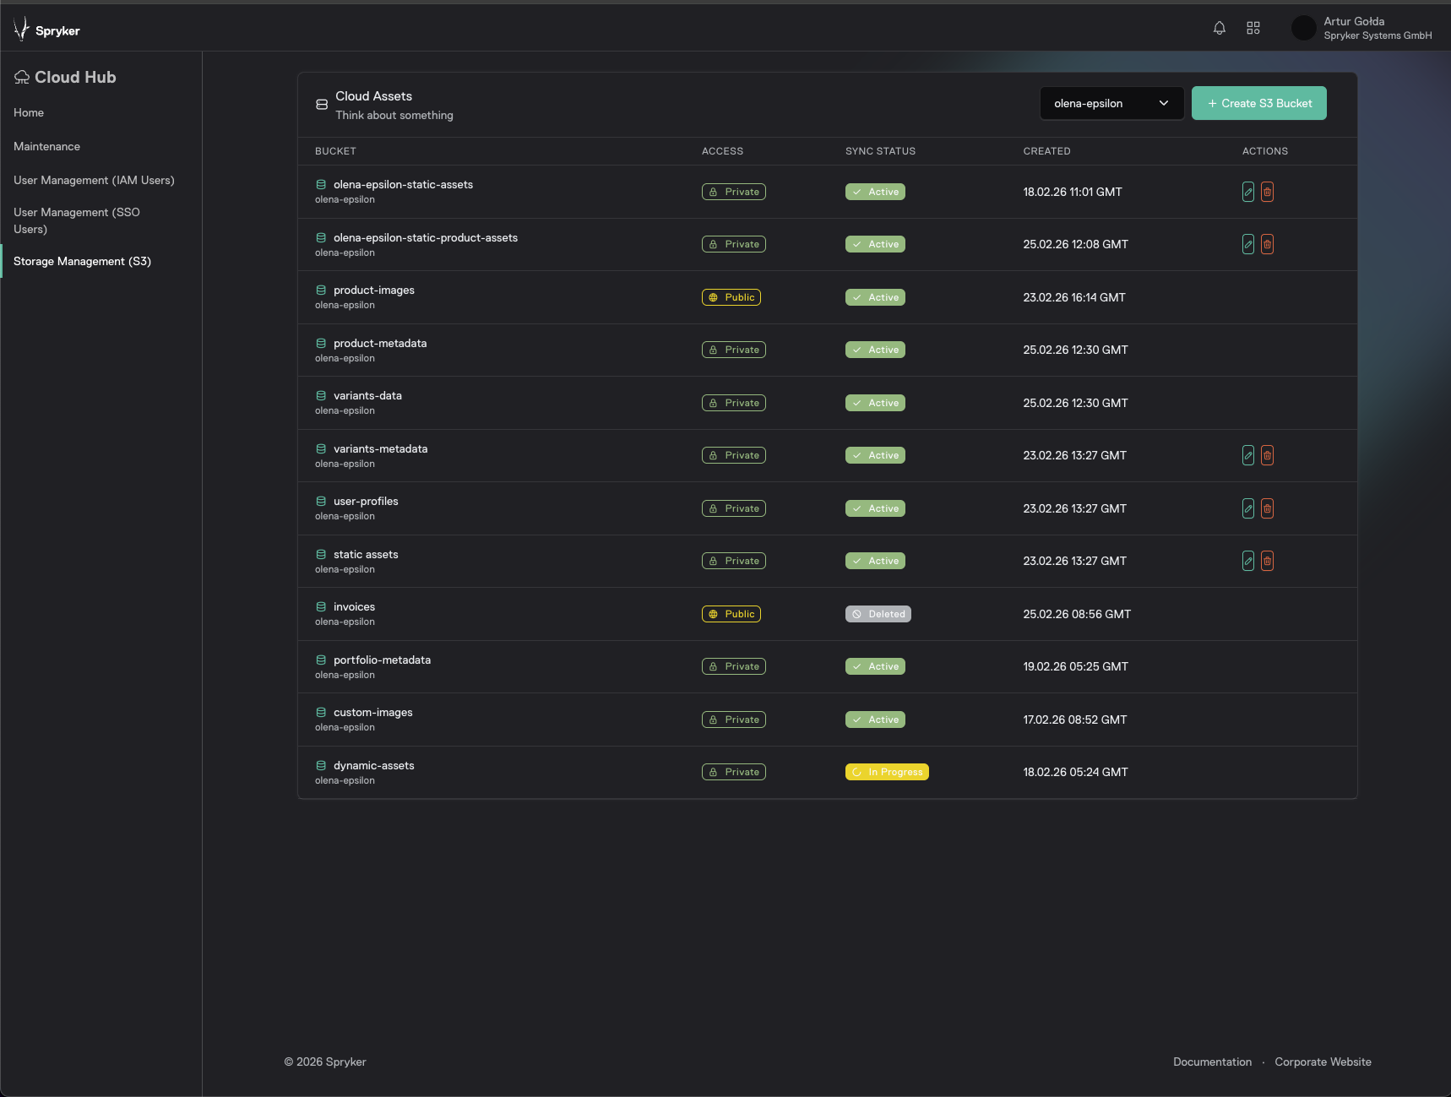This screenshot has height=1097, width=1451.
Task: Visit the Corporate Website link
Action: 1323,1062
